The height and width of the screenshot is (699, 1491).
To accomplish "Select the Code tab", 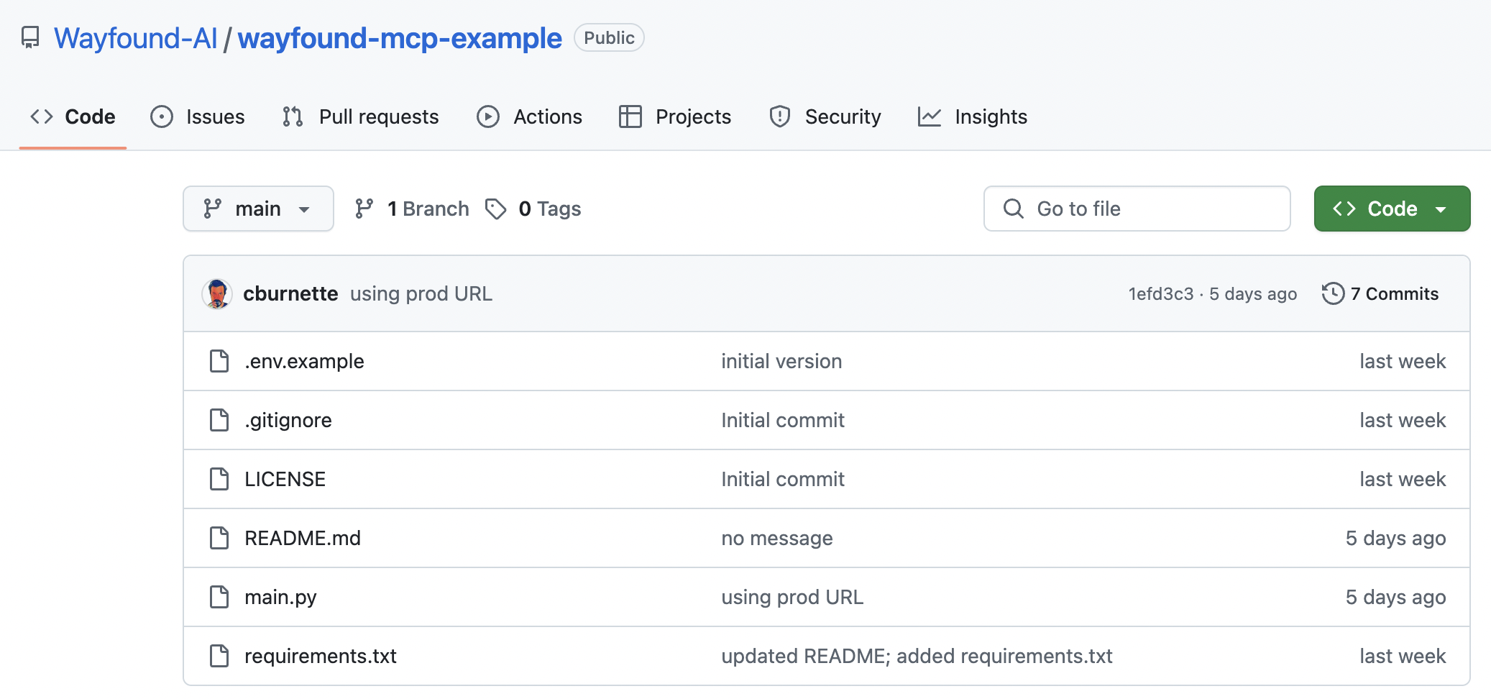I will pyautogui.click(x=73, y=116).
